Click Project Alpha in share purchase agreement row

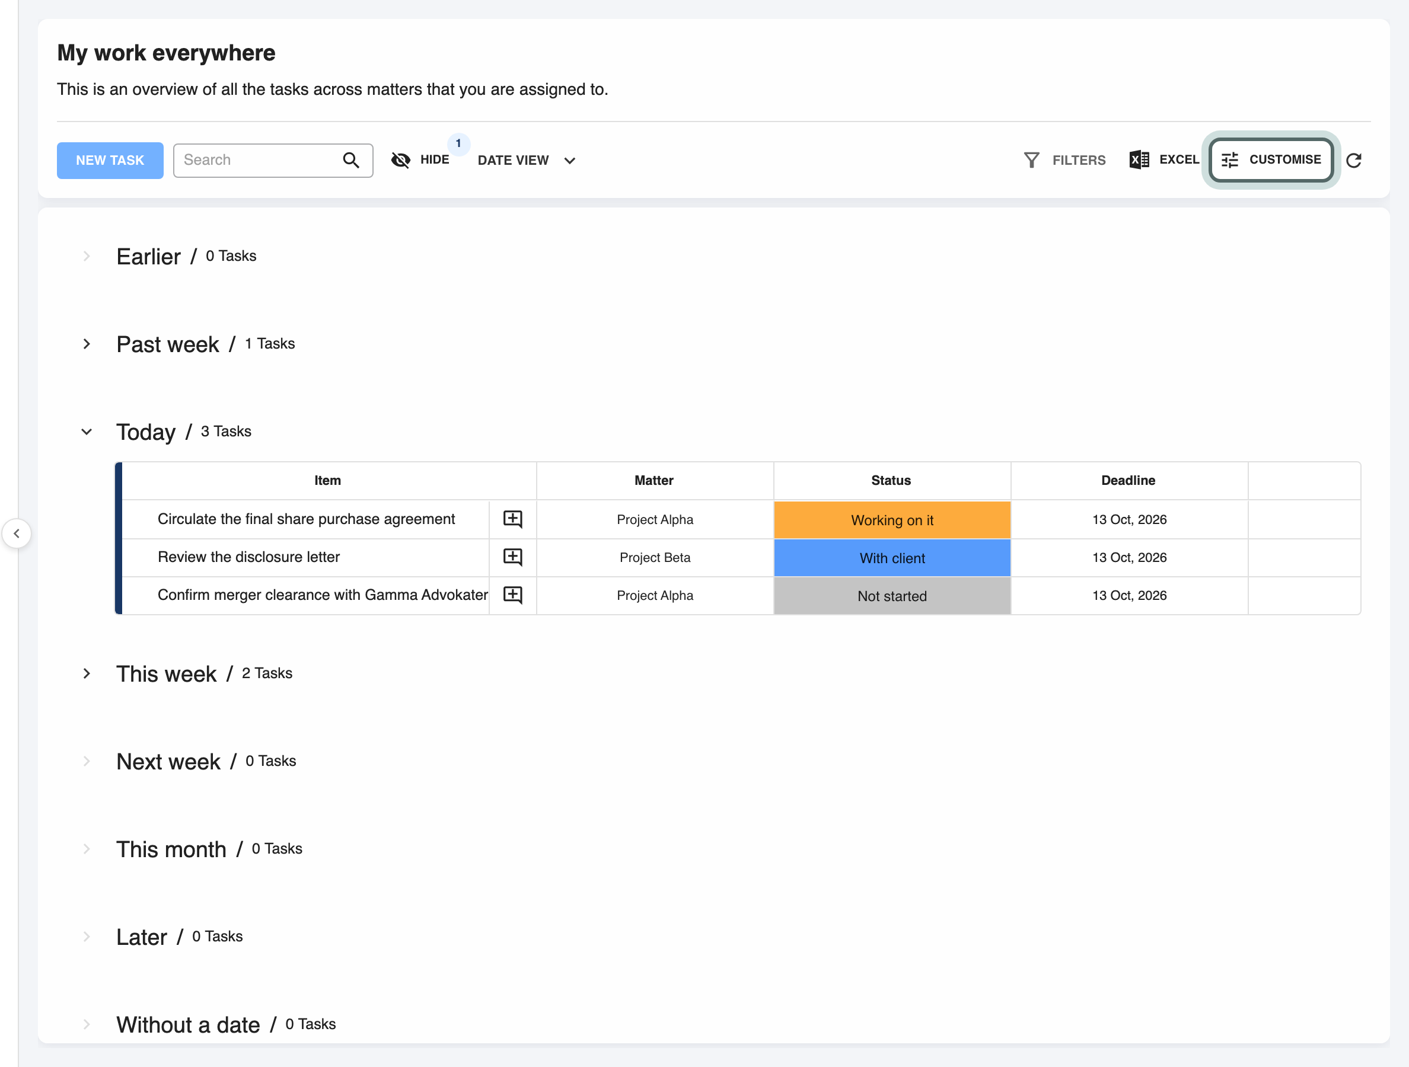tap(655, 520)
